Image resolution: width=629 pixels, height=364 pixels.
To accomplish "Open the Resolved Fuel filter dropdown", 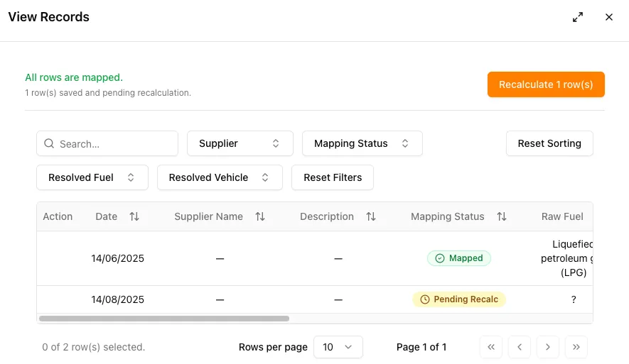I will (x=92, y=177).
